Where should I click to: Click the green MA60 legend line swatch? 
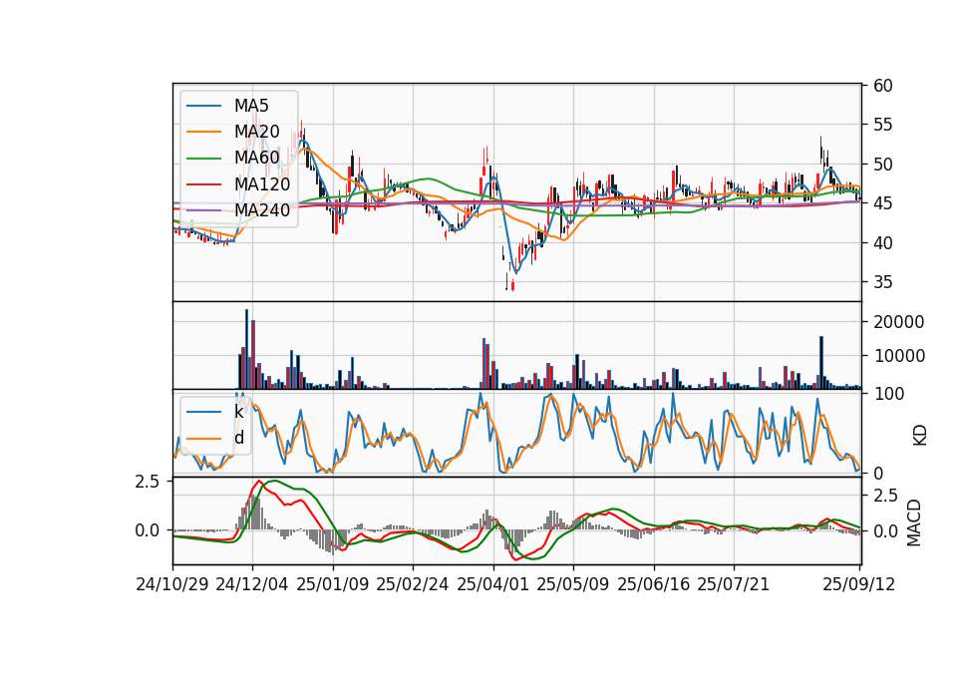coord(203,159)
